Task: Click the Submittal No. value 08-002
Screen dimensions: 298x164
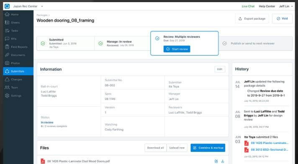Action: (x=110, y=85)
